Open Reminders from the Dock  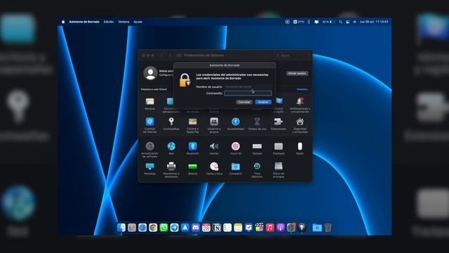pos(227,228)
